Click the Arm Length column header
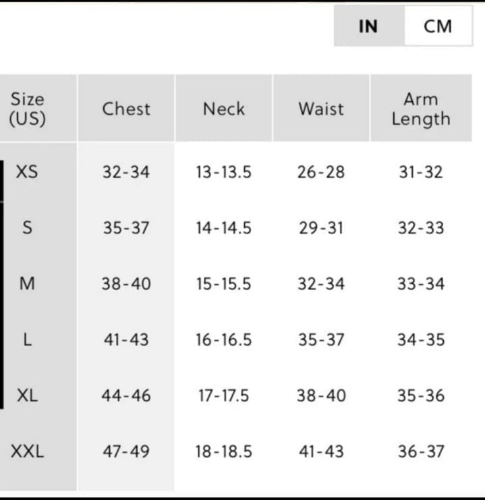485x500 pixels. [421, 109]
